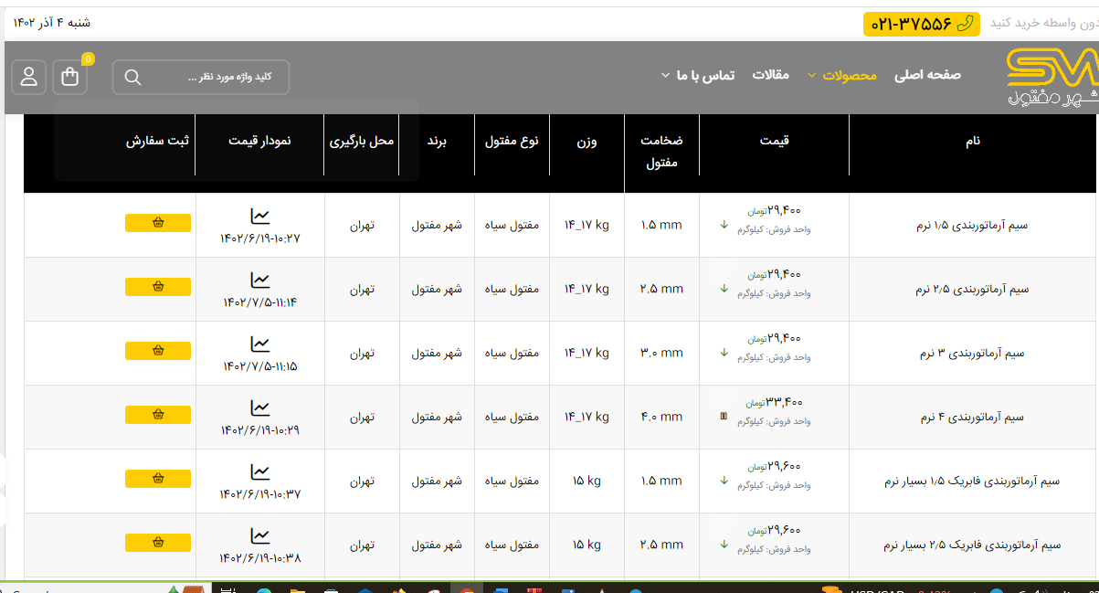Open price chart for فابریک ۲/۵ بسیار نرم
The width and height of the screenshot is (1099, 593).
tap(260, 536)
